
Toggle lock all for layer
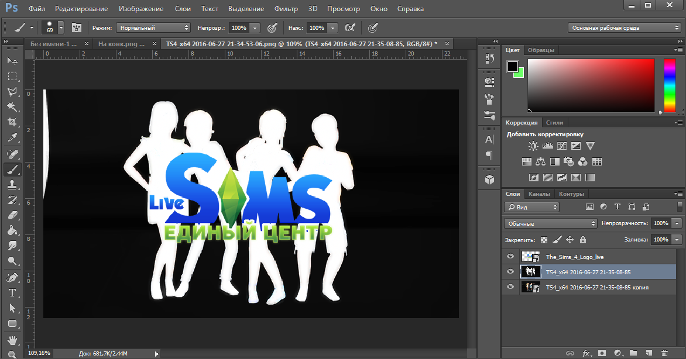coord(583,240)
